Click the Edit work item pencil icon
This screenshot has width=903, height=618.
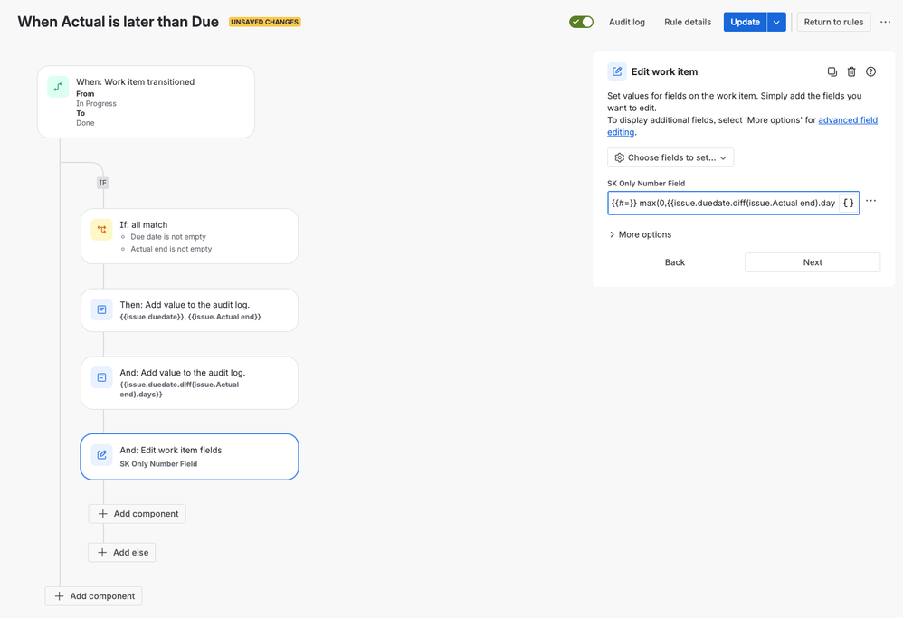pyautogui.click(x=101, y=455)
